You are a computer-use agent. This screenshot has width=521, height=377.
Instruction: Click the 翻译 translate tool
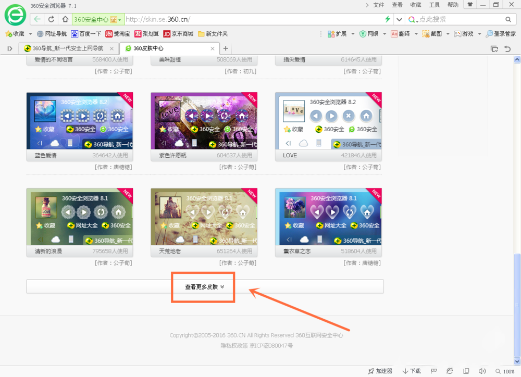point(400,33)
